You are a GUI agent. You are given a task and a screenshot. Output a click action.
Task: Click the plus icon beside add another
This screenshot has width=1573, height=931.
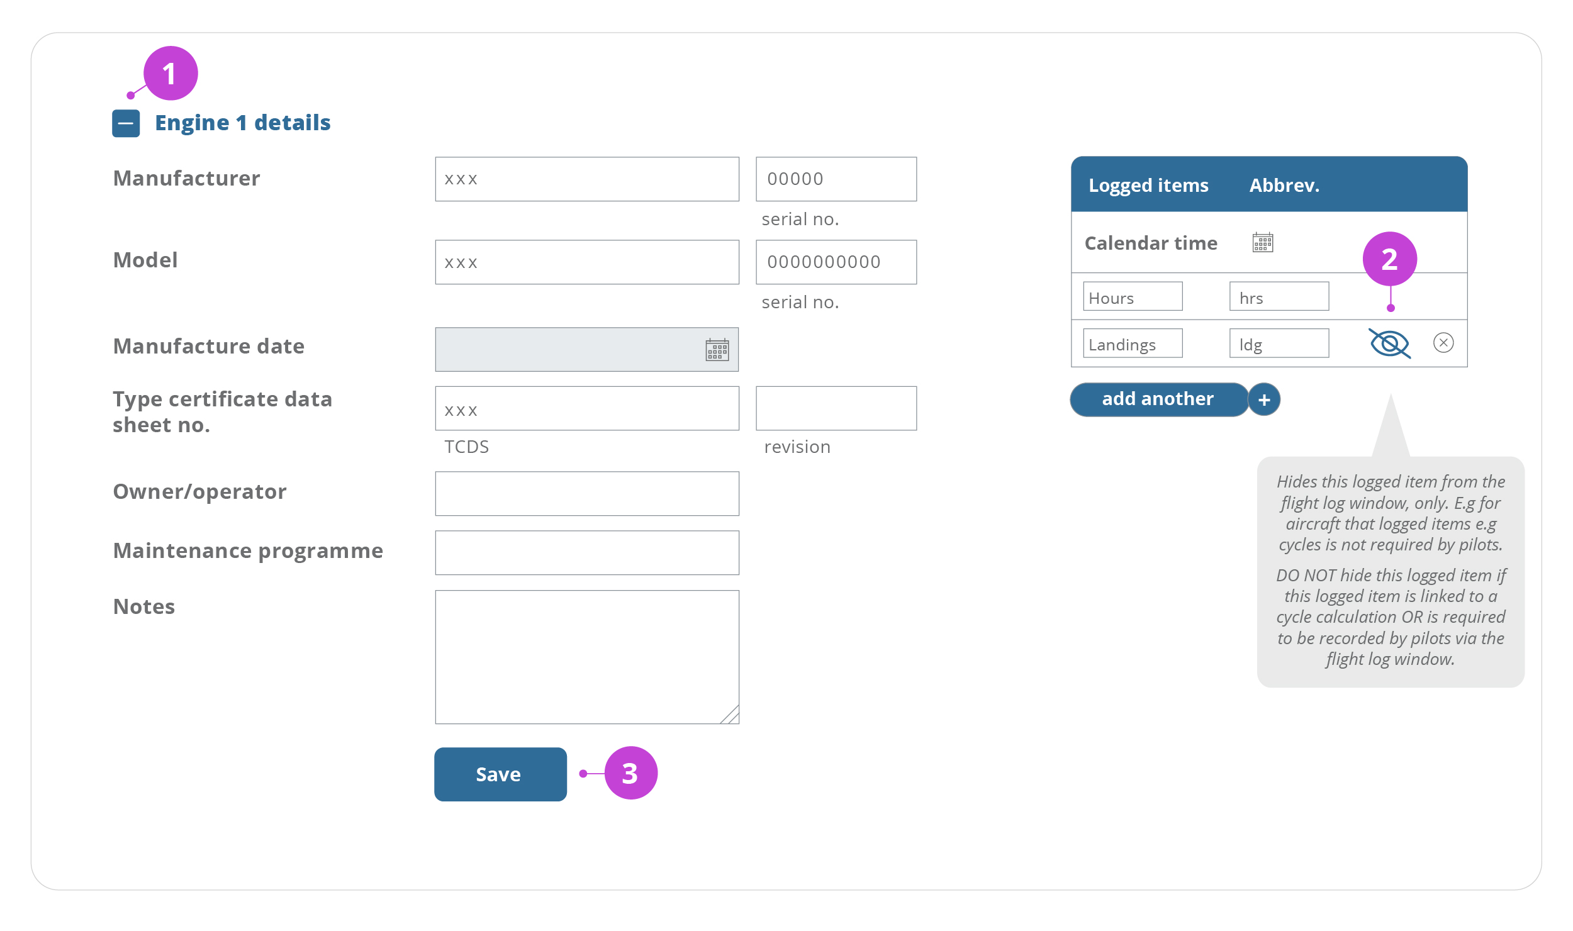tap(1264, 399)
